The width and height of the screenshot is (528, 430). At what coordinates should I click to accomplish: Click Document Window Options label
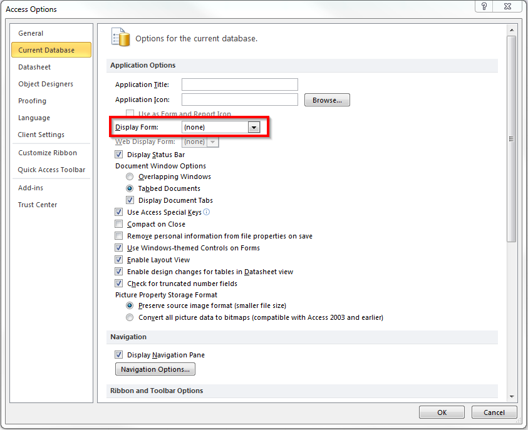160,166
